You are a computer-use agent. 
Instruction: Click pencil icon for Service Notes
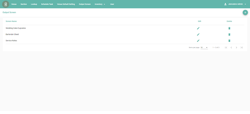pyautogui.click(x=198, y=40)
